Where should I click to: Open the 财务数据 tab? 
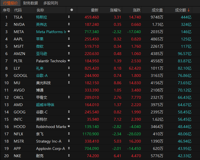(x=31, y=3)
